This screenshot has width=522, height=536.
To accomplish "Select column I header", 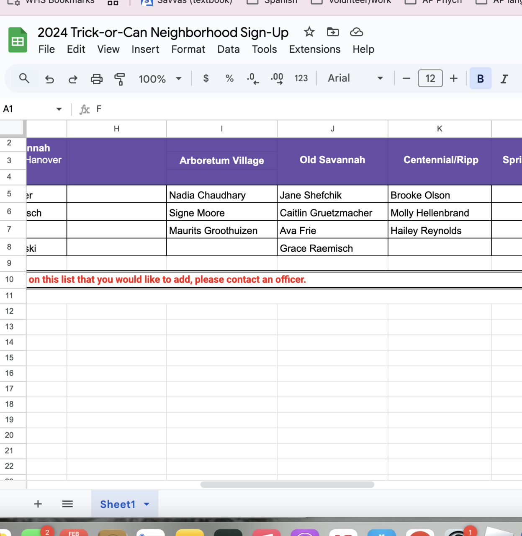I will [222, 129].
